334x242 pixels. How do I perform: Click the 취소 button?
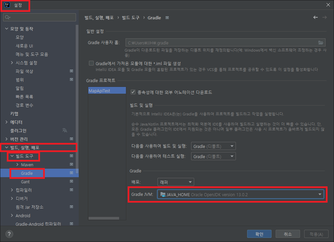(x=288, y=234)
